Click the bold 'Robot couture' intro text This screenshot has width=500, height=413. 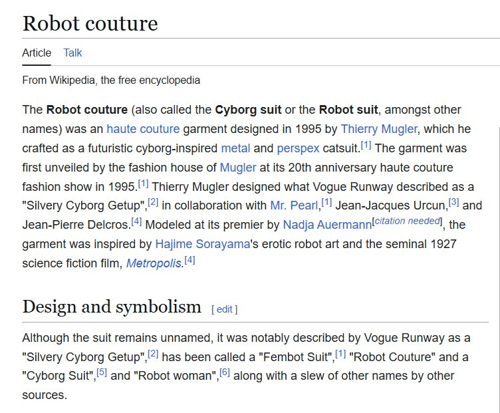[87, 110]
